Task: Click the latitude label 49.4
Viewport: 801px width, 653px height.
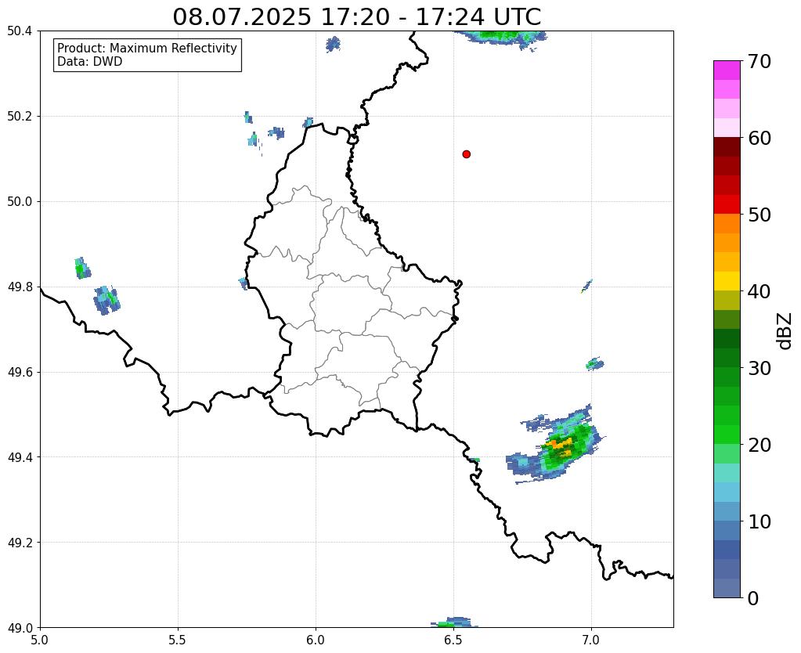Action: pyautogui.click(x=20, y=457)
